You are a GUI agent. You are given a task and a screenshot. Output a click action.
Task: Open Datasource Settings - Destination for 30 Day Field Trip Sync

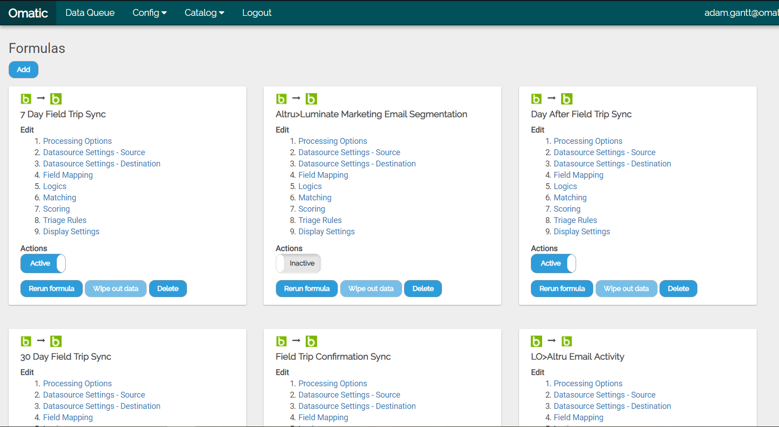point(102,406)
